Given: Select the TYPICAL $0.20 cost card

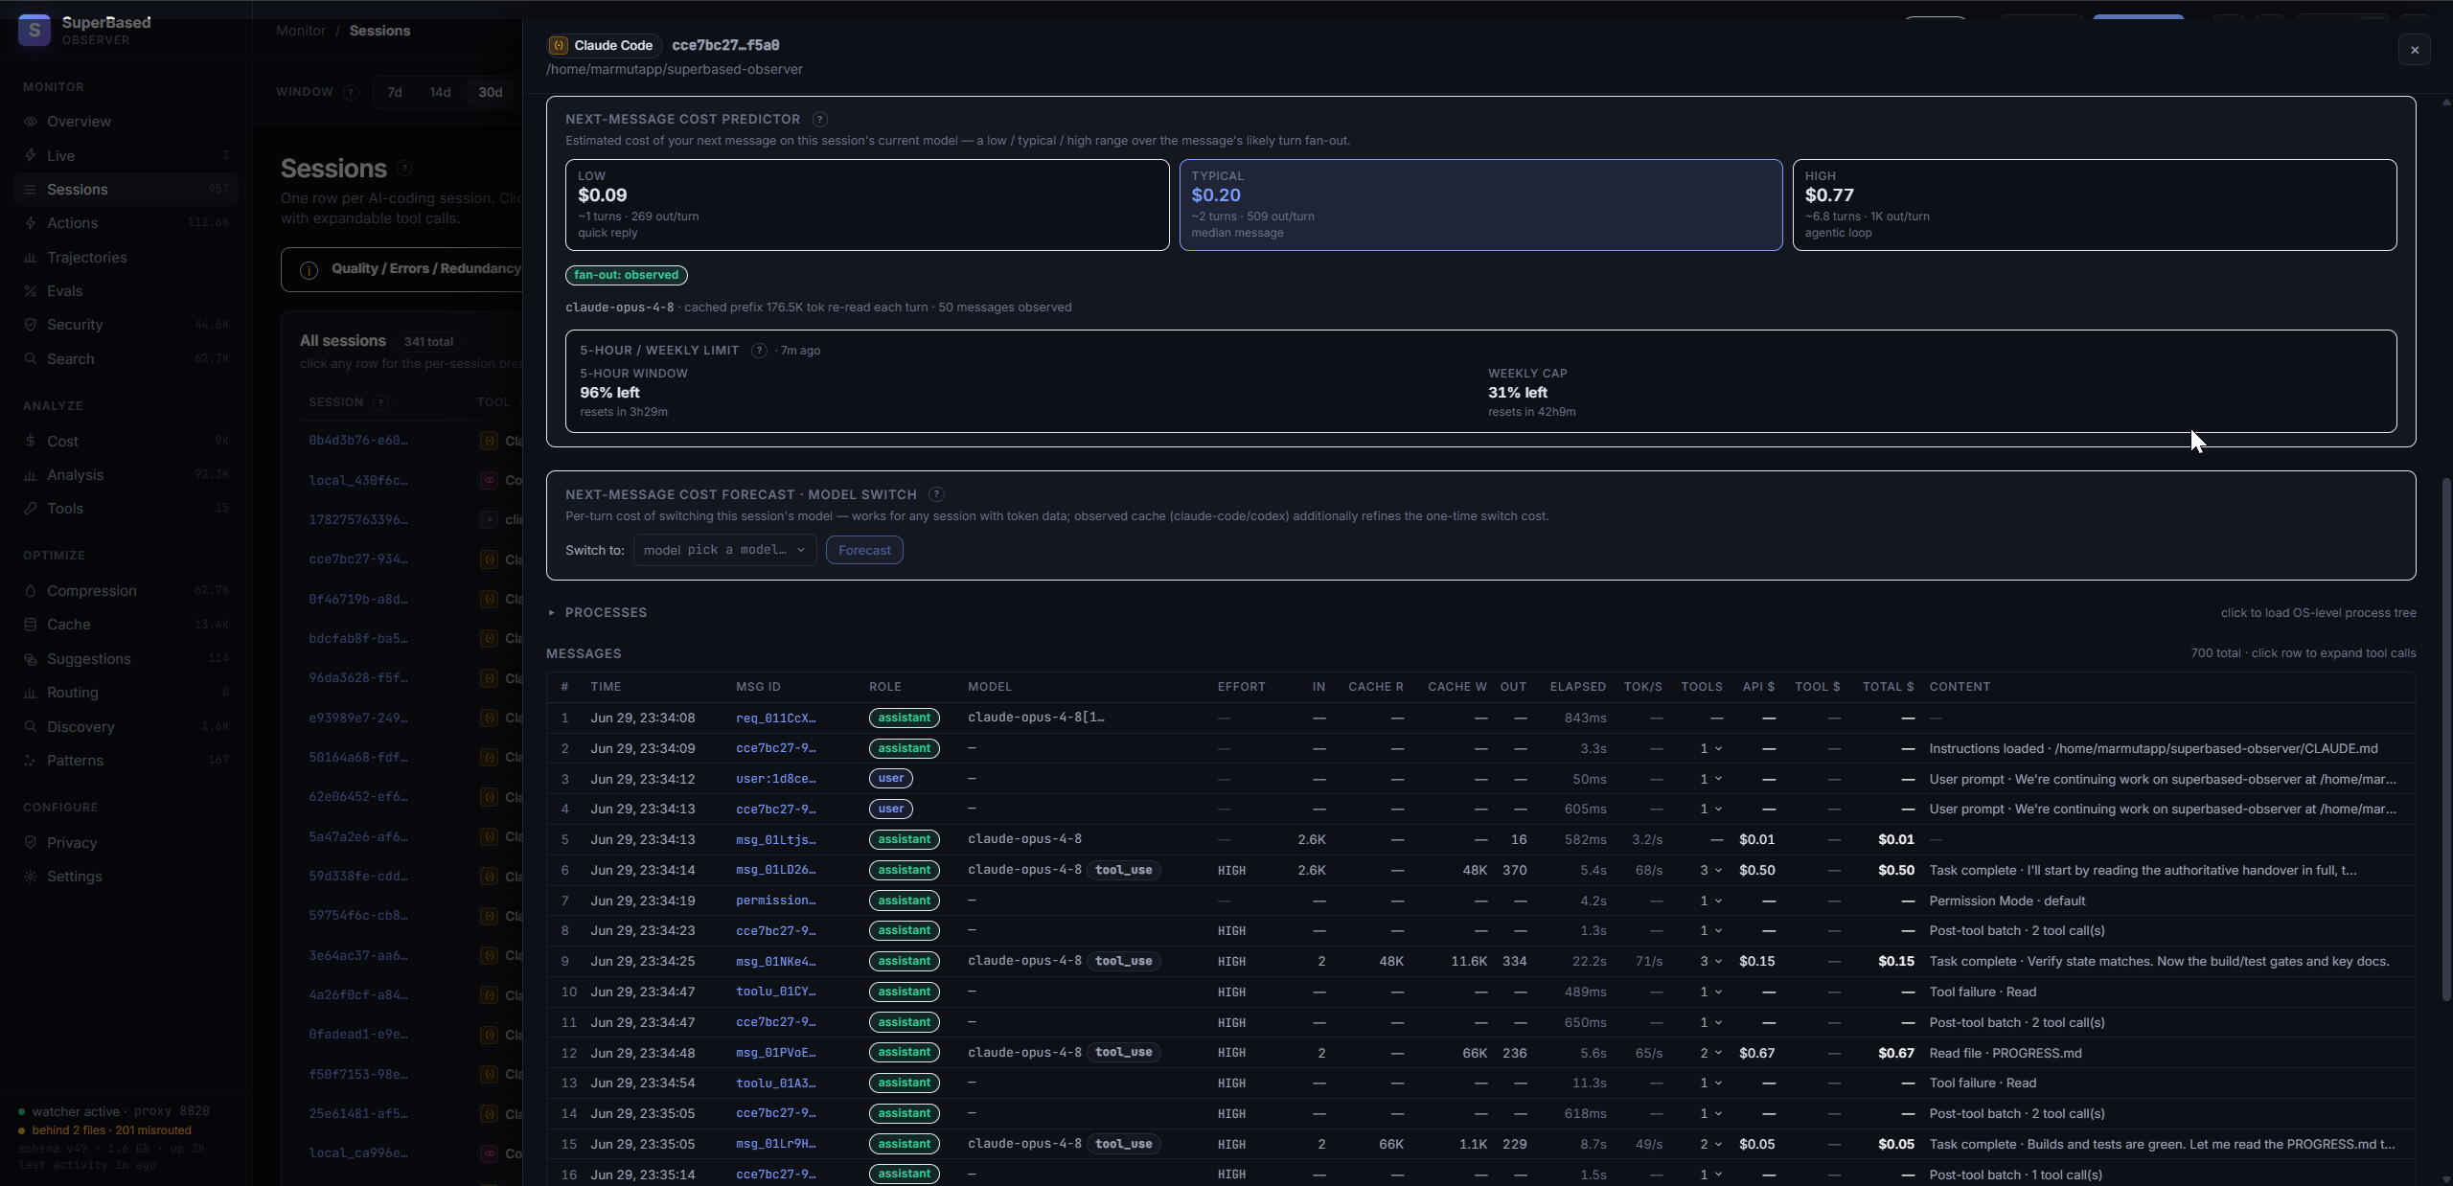Looking at the screenshot, I should click(1480, 205).
